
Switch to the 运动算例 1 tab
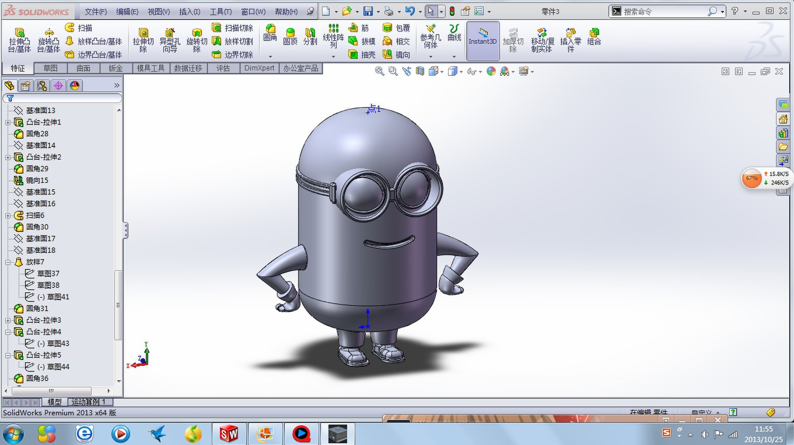(88, 402)
